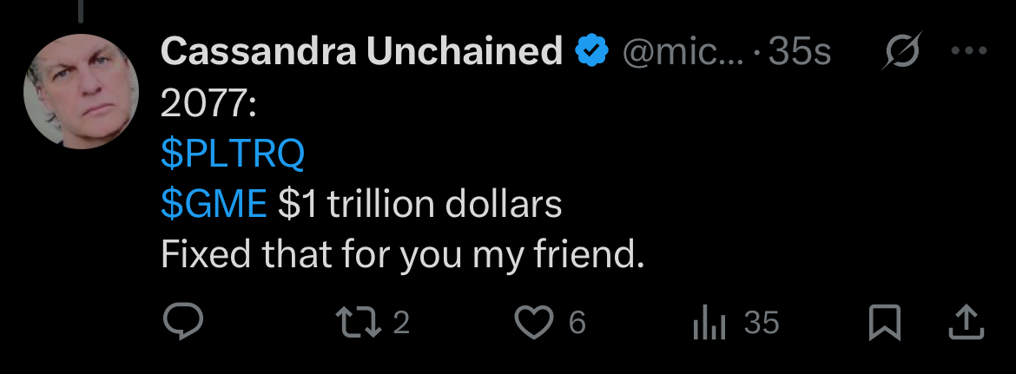Repost this tweet via retweet arrows icon
The height and width of the screenshot is (374, 1016).
[358, 322]
